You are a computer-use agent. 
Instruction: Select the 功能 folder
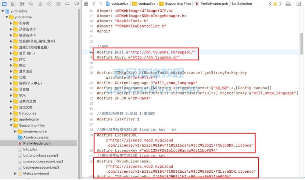[x=19, y=77]
